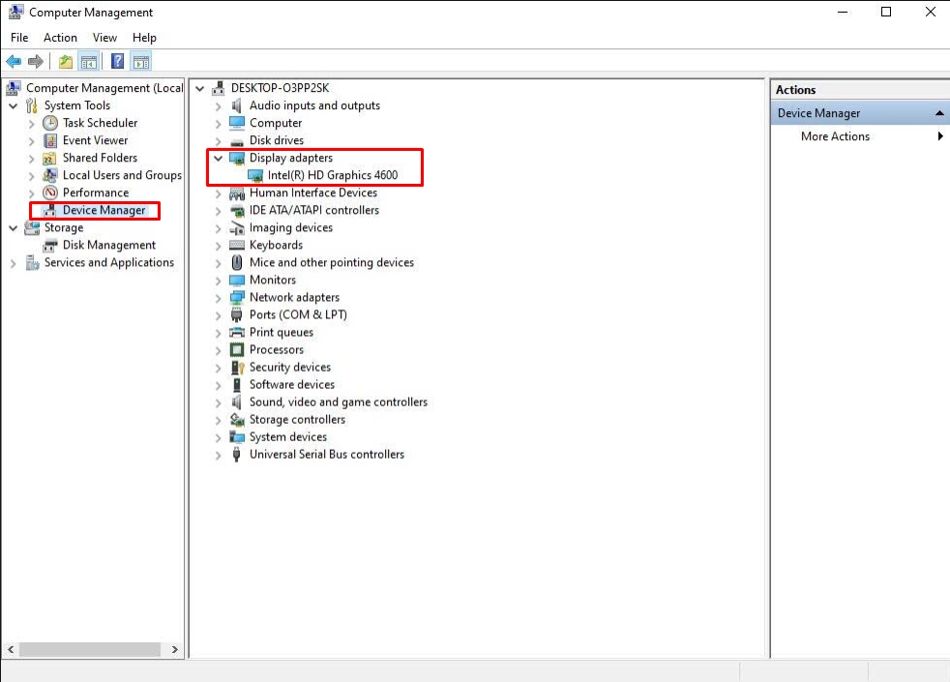Image resolution: width=950 pixels, height=682 pixels.
Task: Expand the Software devices category
Action: [218, 385]
